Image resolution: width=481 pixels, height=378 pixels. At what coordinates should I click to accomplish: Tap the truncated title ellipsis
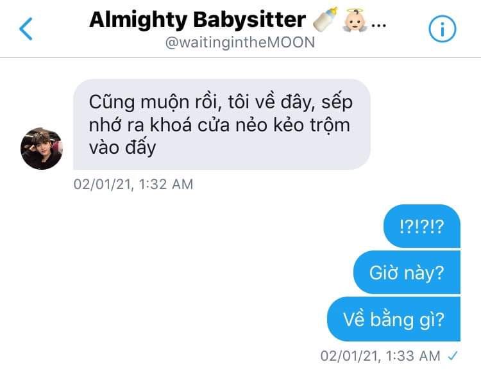pyautogui.click(x=378, y=25)
